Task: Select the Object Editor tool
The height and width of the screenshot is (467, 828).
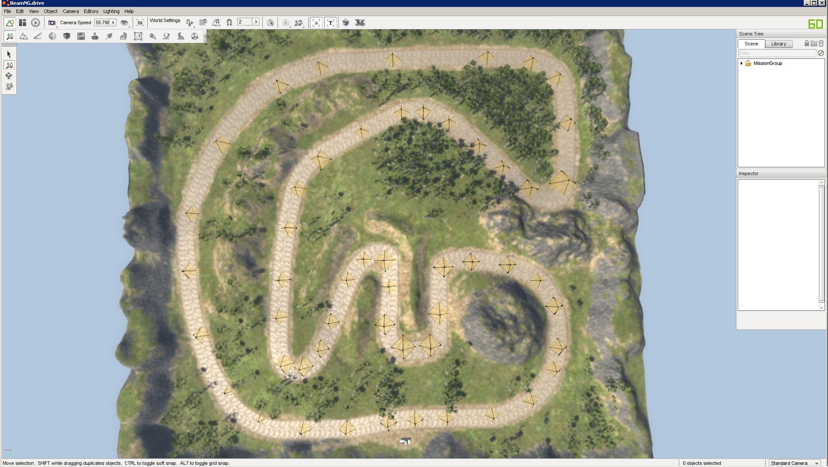Action: click(10, 36)
